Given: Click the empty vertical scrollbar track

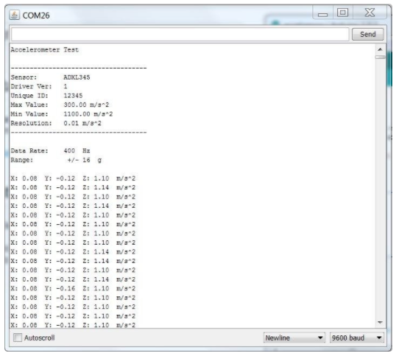Looking at the screenshot, I should point(380,189).
